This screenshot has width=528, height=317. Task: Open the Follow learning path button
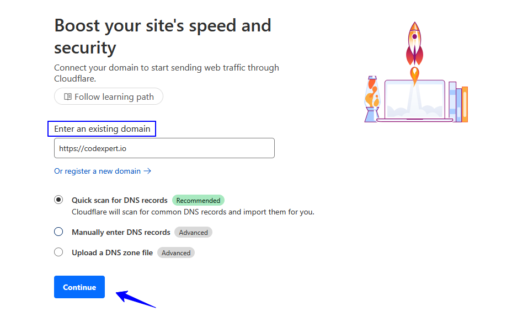(x=109, y=96)
